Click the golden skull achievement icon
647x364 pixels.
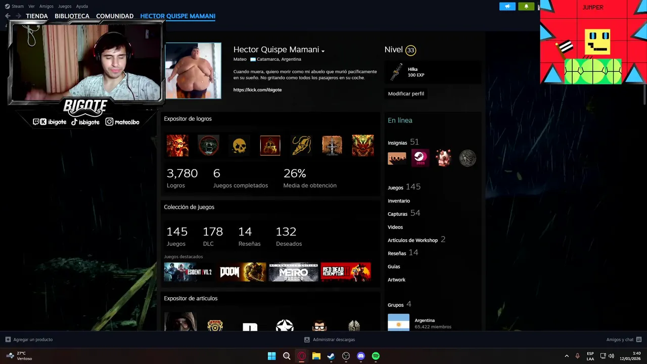(239, 146)
